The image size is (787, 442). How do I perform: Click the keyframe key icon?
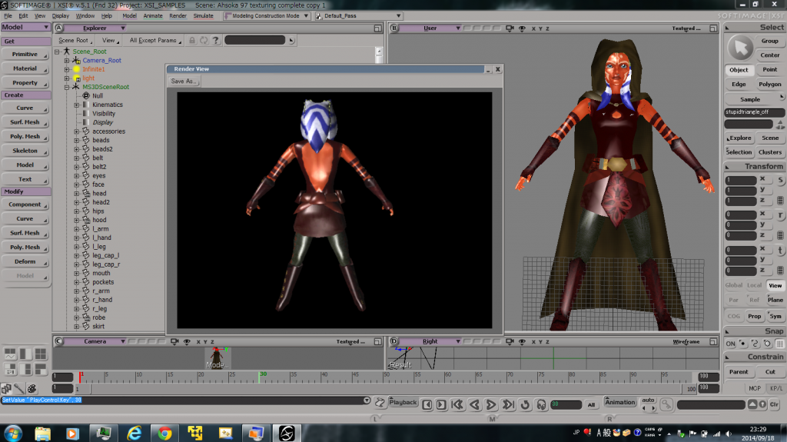tap(666, 404)
